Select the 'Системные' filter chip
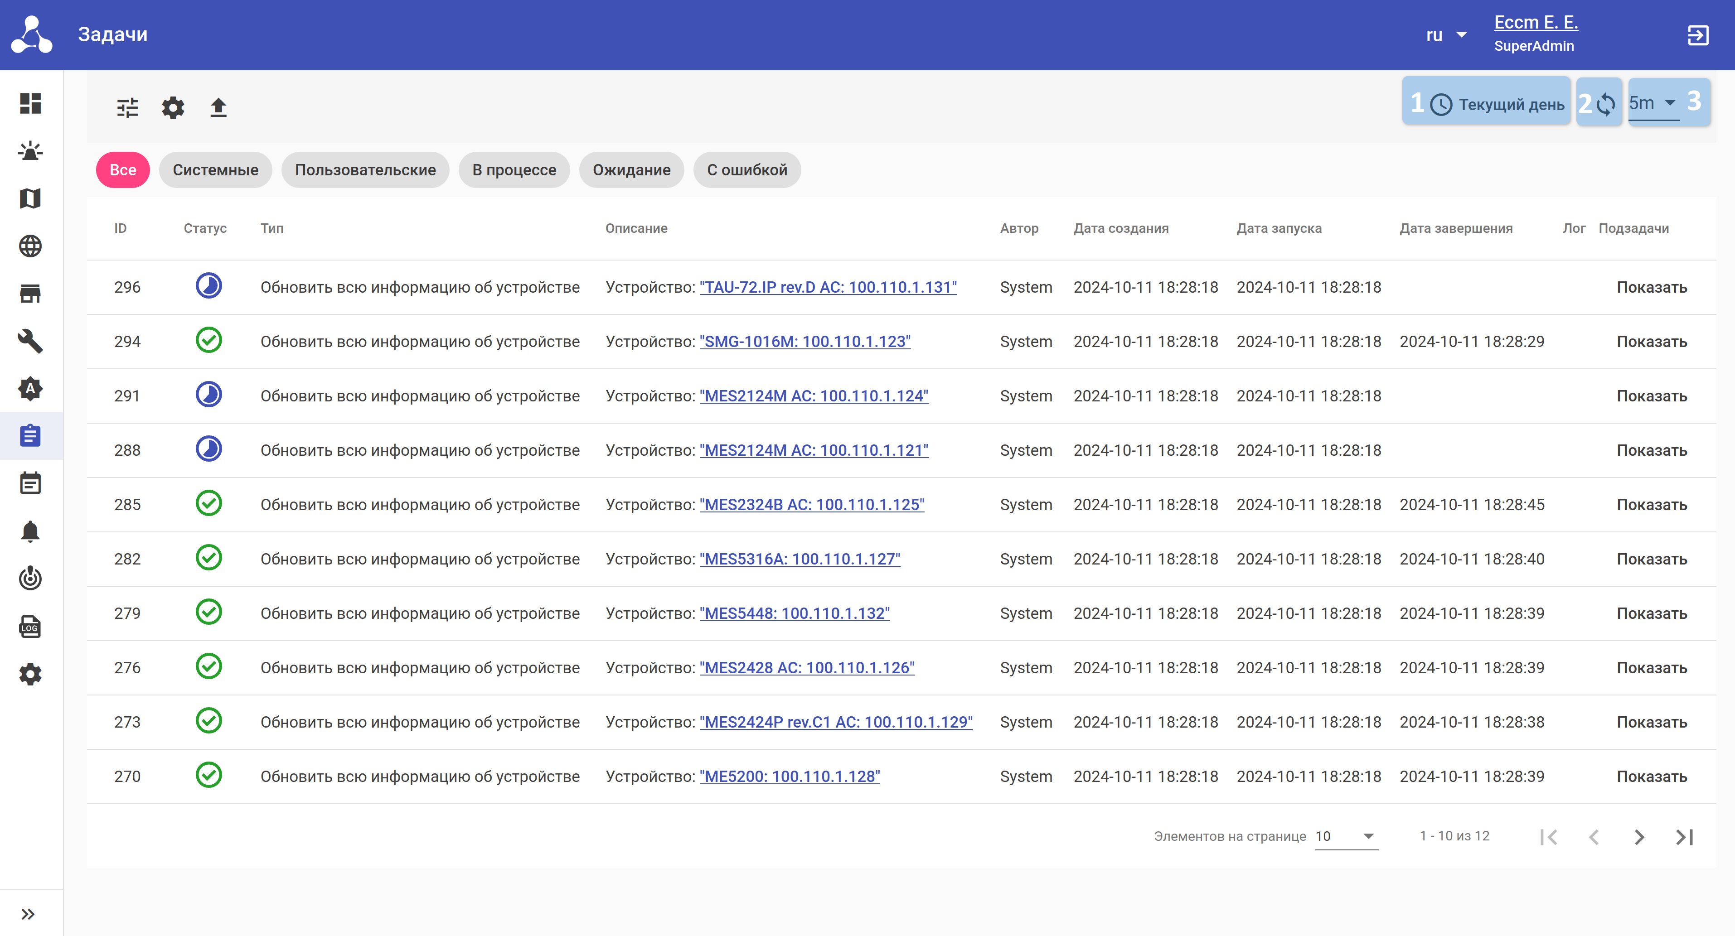Image resolution: width=1735 pixels, height=936 pixels. click(x=216, y=170)
